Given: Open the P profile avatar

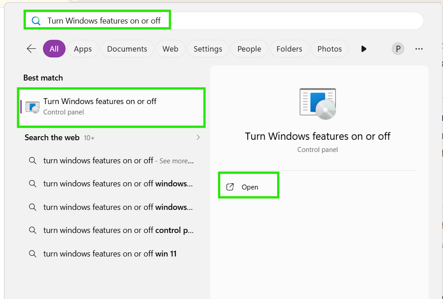Looking at the screenshot, I should [398, 49].
